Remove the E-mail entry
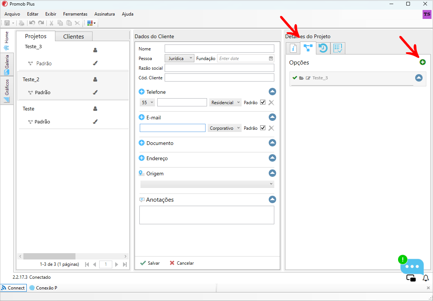 (x=271, y=128)
